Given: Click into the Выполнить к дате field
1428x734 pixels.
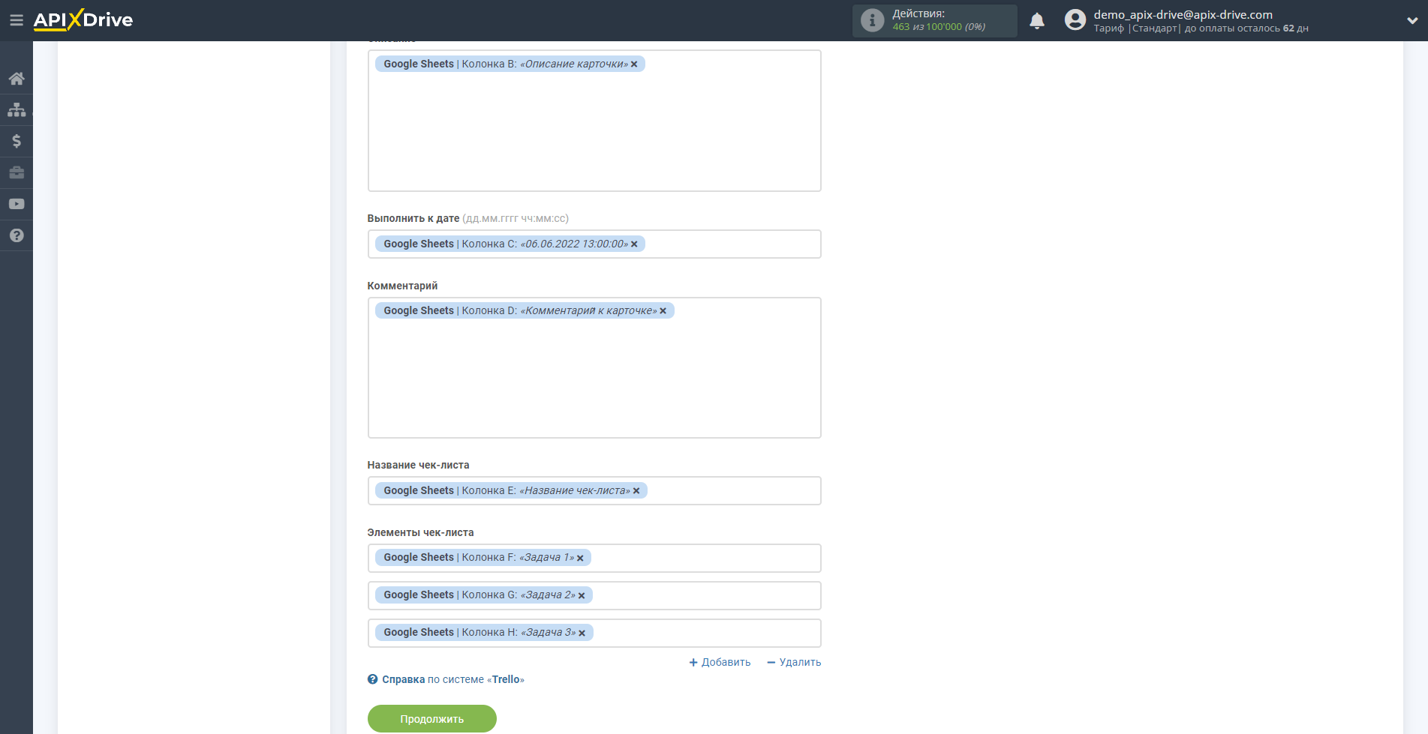Looking at the screenshot, I should click(x=594, y=244).
